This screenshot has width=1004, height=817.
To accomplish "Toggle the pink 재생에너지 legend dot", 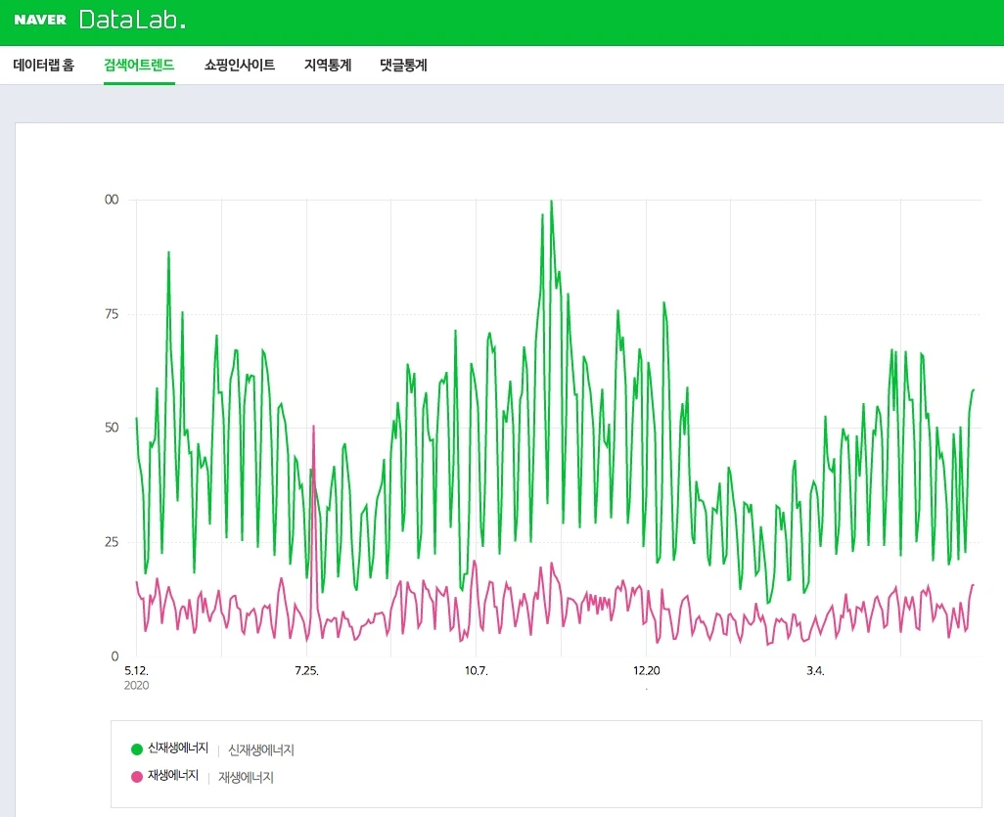I will tap(136, 777).
